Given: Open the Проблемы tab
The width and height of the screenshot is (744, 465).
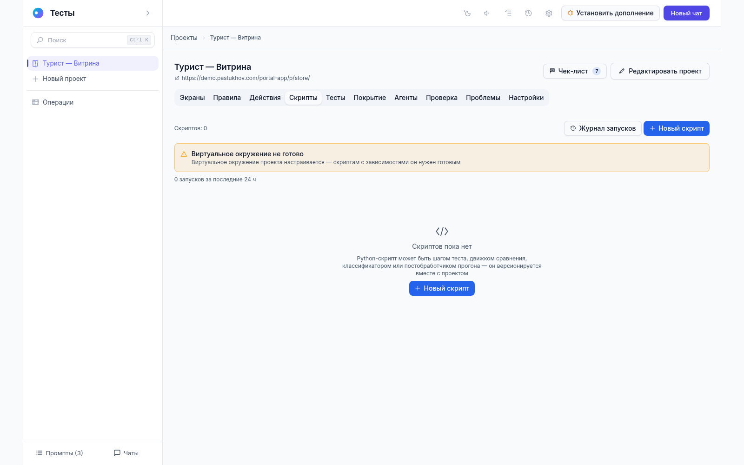Looking at the screenshot, I should click(x=483, y=98).
